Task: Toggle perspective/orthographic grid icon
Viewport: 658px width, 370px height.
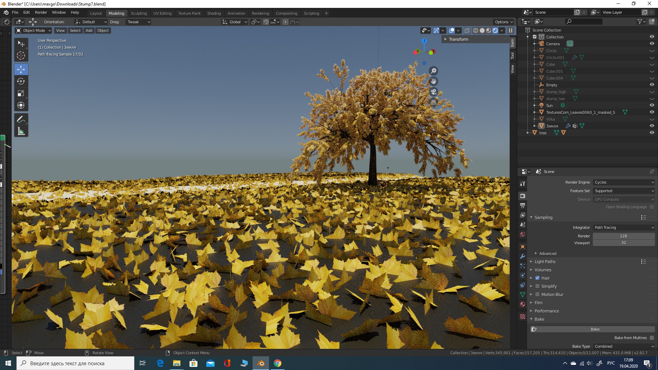Action: 434,102
